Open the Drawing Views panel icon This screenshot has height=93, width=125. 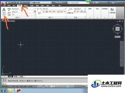pos(112,11)
